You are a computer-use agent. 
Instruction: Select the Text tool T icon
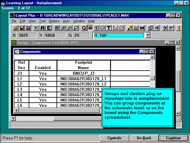coord(109,28)
